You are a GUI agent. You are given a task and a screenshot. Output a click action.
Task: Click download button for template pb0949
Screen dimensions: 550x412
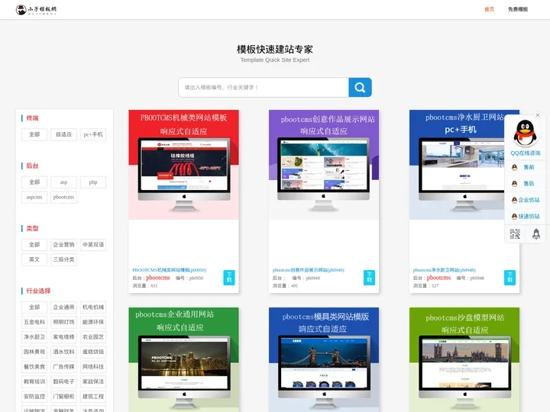coord(369,278)
